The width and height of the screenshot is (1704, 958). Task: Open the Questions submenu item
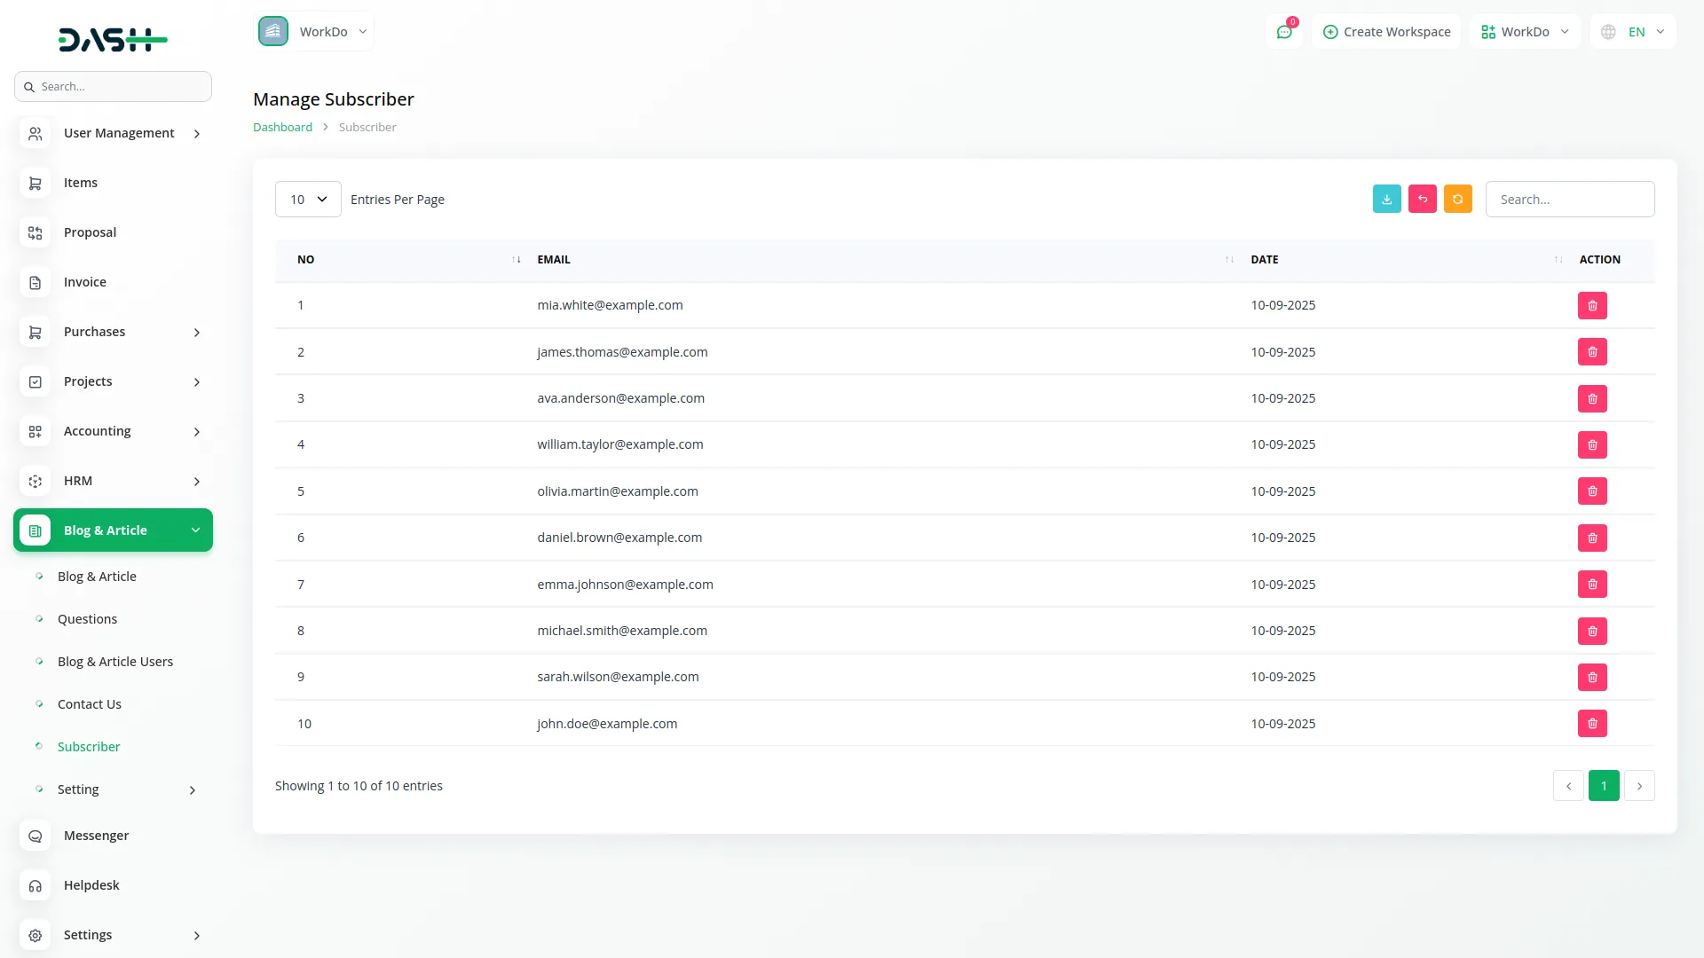pyautogui.click(x=87, y=619)
